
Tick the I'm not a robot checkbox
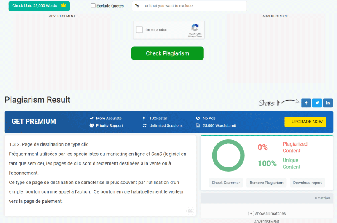(139, 29)
